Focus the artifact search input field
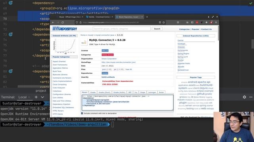The height and width of the screenshot is (142, 254). point(122,29)
